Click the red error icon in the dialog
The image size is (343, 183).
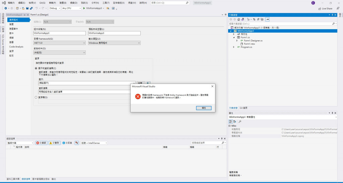click(138, 96)
